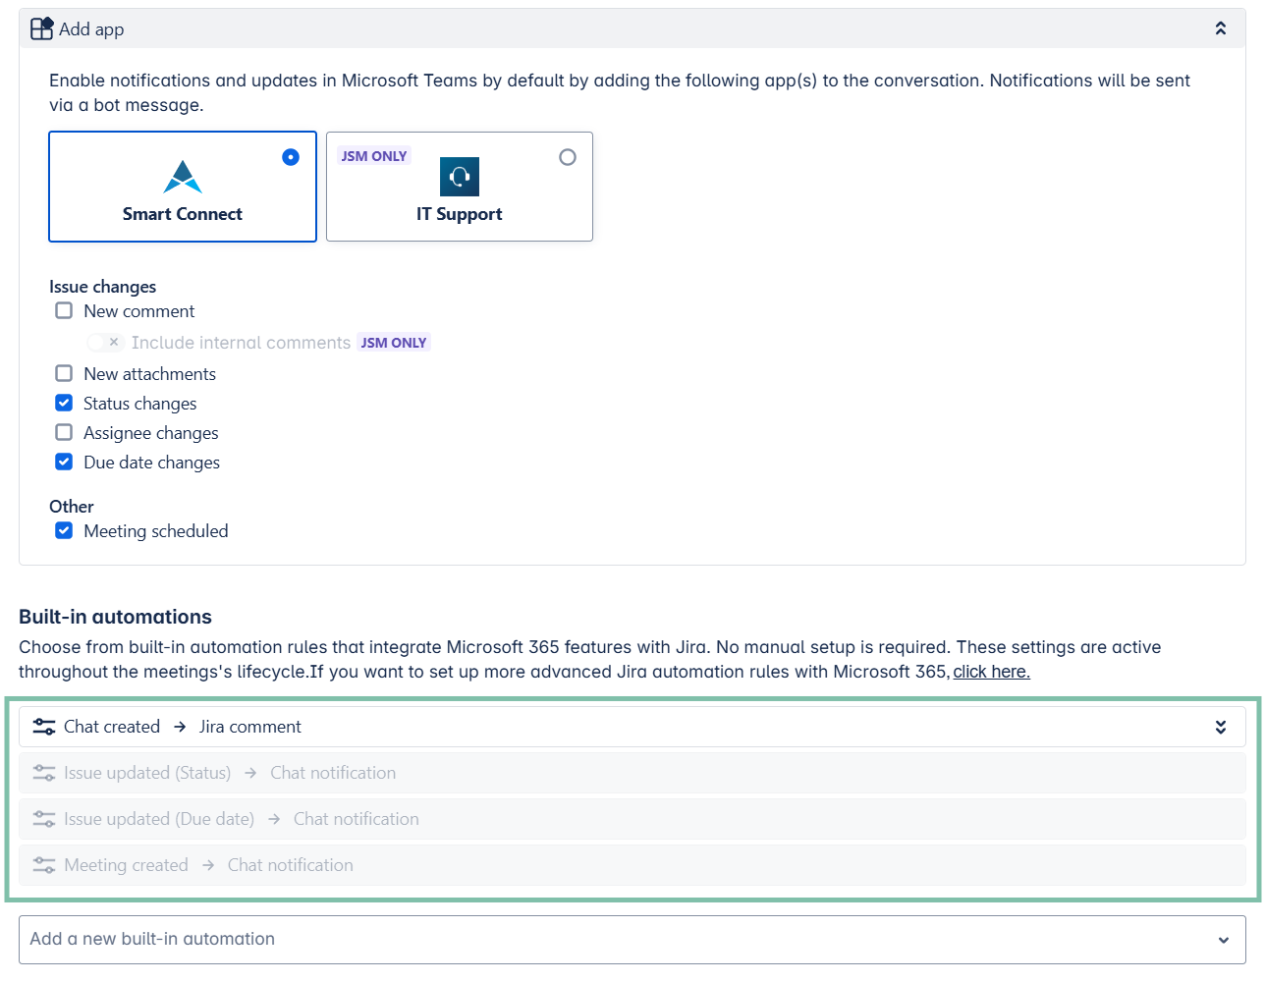The width and height of the screenshot is (1265, 982).
Task: Collapse the Add app section with double chevron
Action: 1221,28
